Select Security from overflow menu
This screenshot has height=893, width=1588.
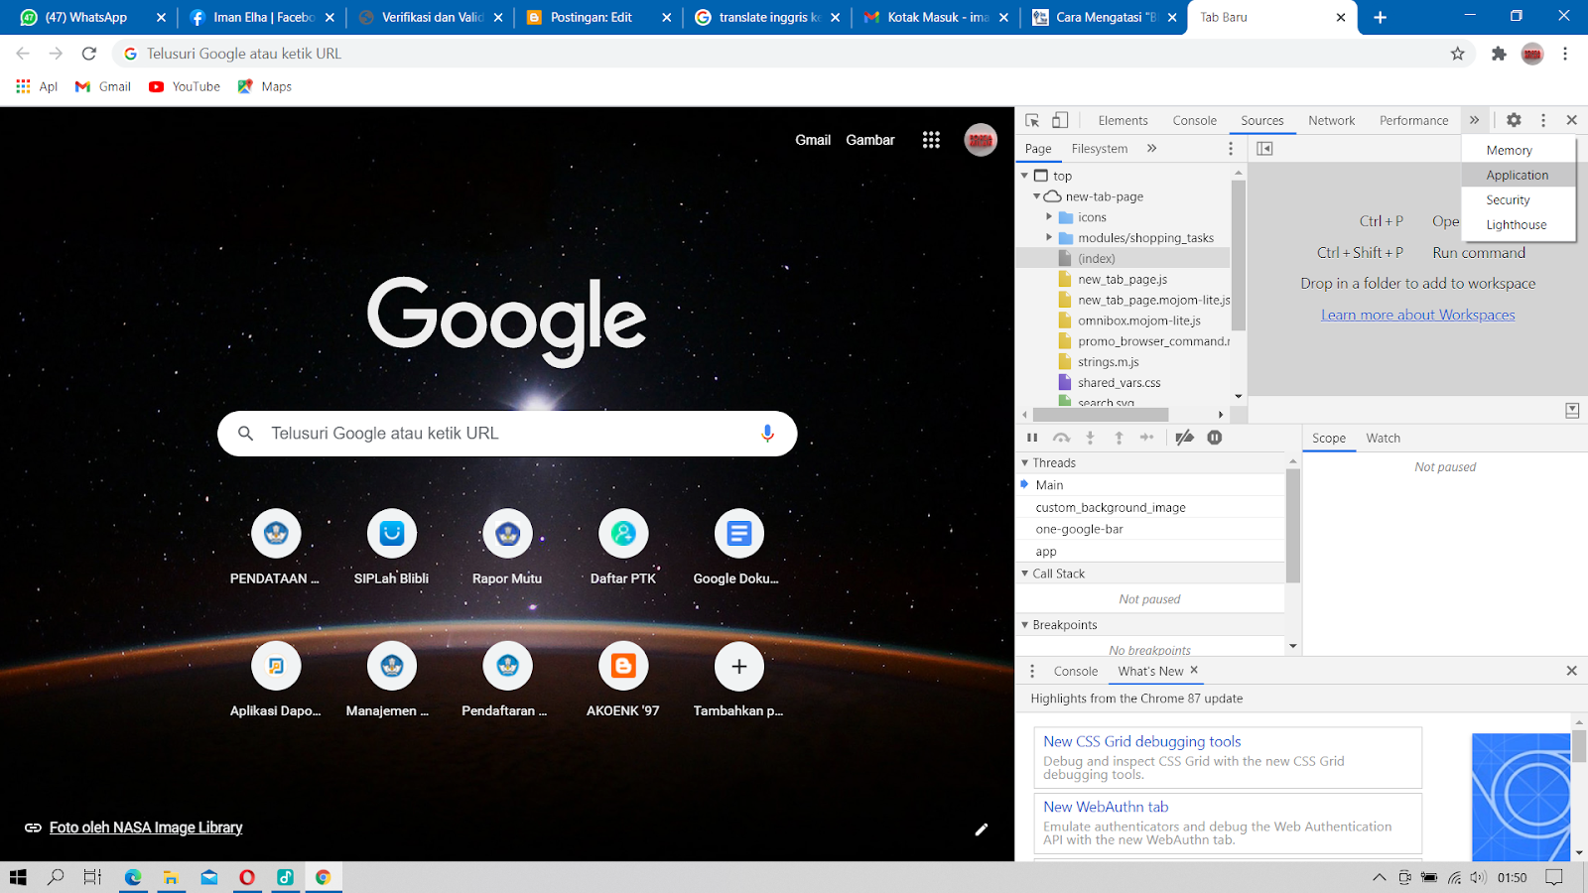[x=1518, y=199]
